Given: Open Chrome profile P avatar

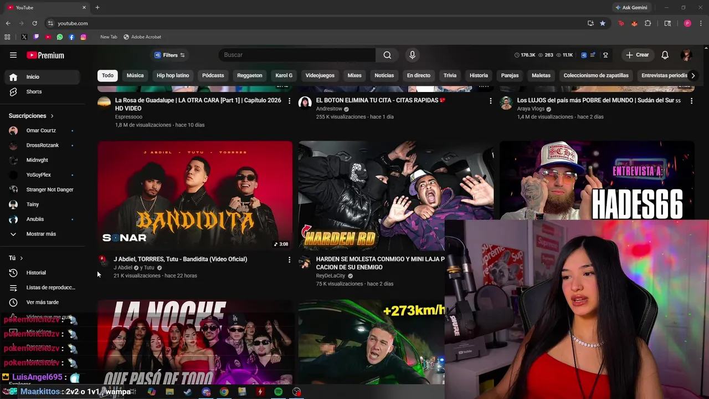Looking at the screenshot, I should 687,23.
